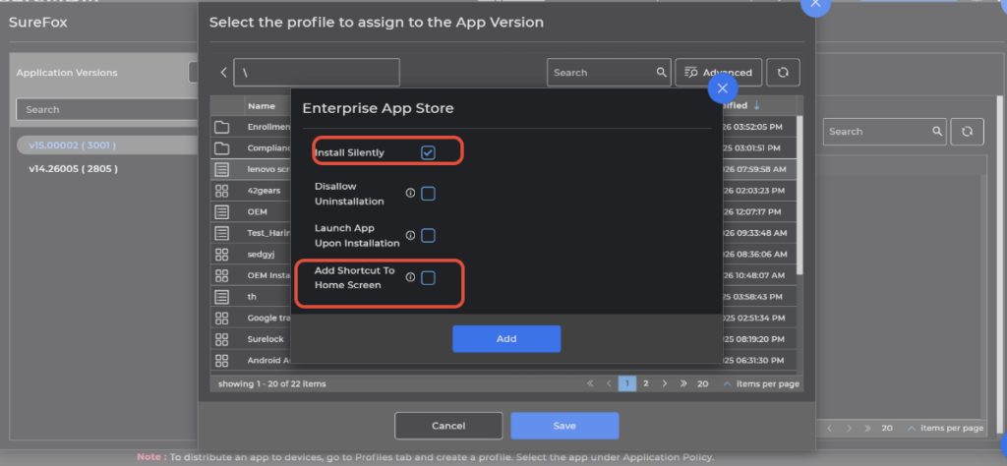Viewport: 1007px width, 466px height.
Task: Open the Advanced search option
Action: click(x=719, y=72)
